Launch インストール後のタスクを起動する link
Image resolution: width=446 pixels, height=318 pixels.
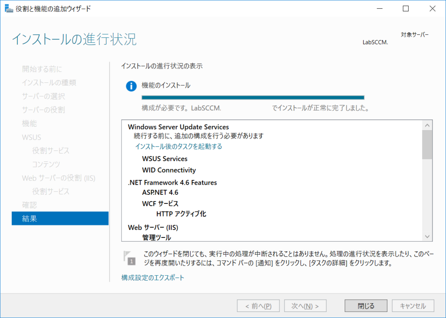[179, 146]
